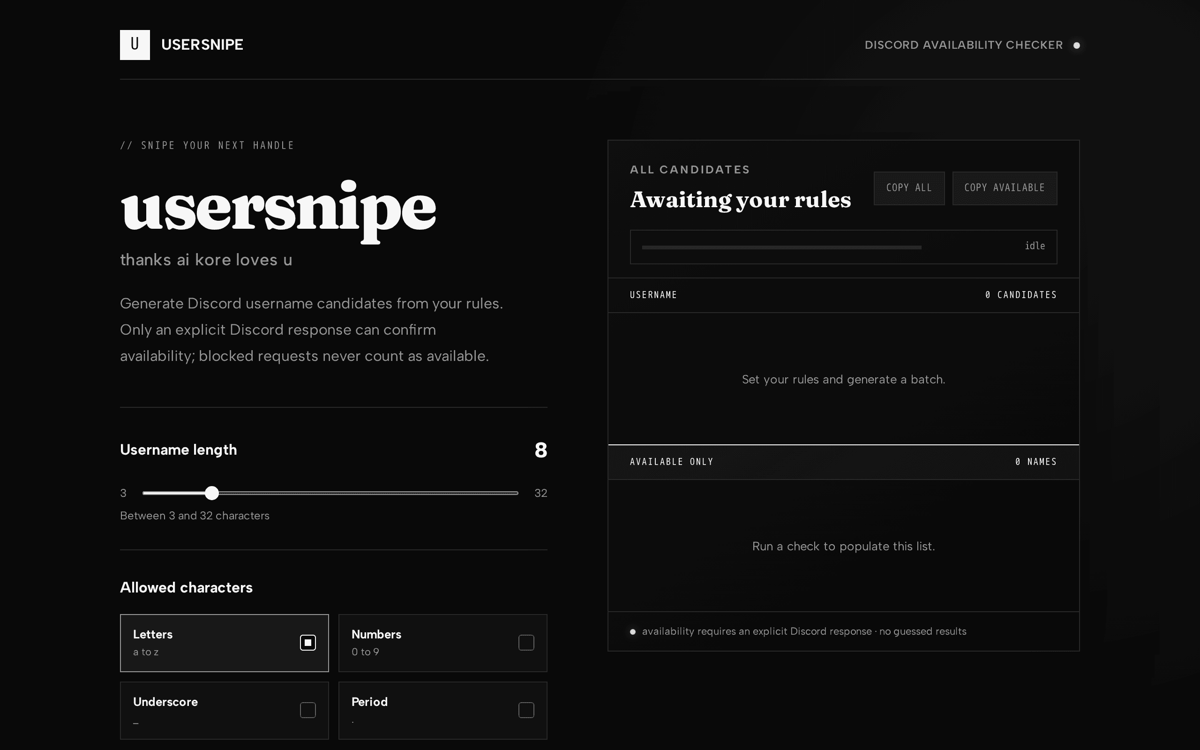This screenshot has height=750, width=1200.
Task: Enable the Underscore checkbox
Action: coord(308,710)
